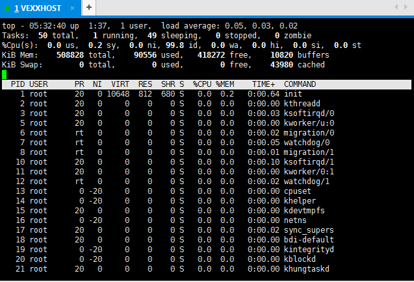
Task: Click the 05:32:40 clock time
Action: tap(47, 26)
